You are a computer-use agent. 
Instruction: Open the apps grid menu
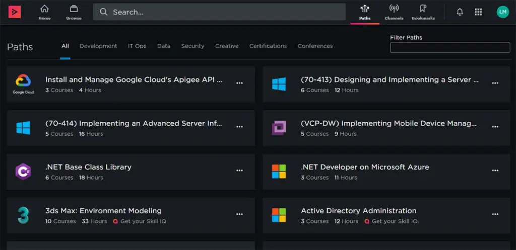[x=478, y=12]
